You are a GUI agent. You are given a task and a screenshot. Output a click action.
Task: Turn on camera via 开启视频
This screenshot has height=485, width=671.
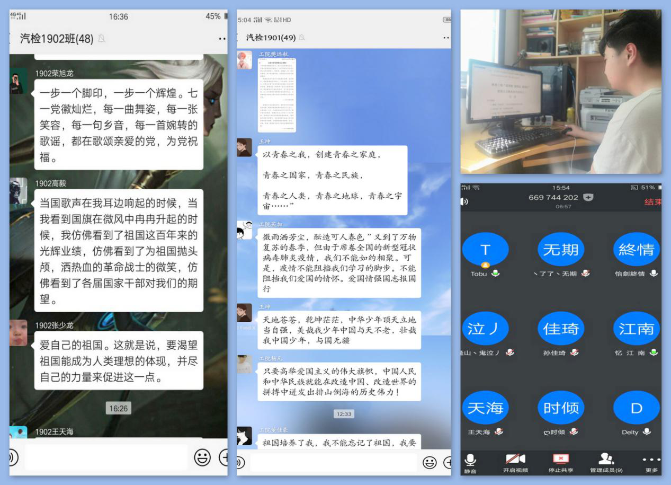point(515,463)
